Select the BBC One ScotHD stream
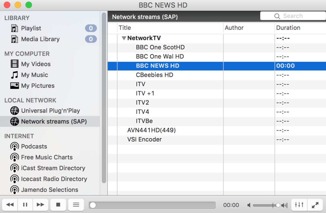Screen dimensions: 326x213 [160, 47]
